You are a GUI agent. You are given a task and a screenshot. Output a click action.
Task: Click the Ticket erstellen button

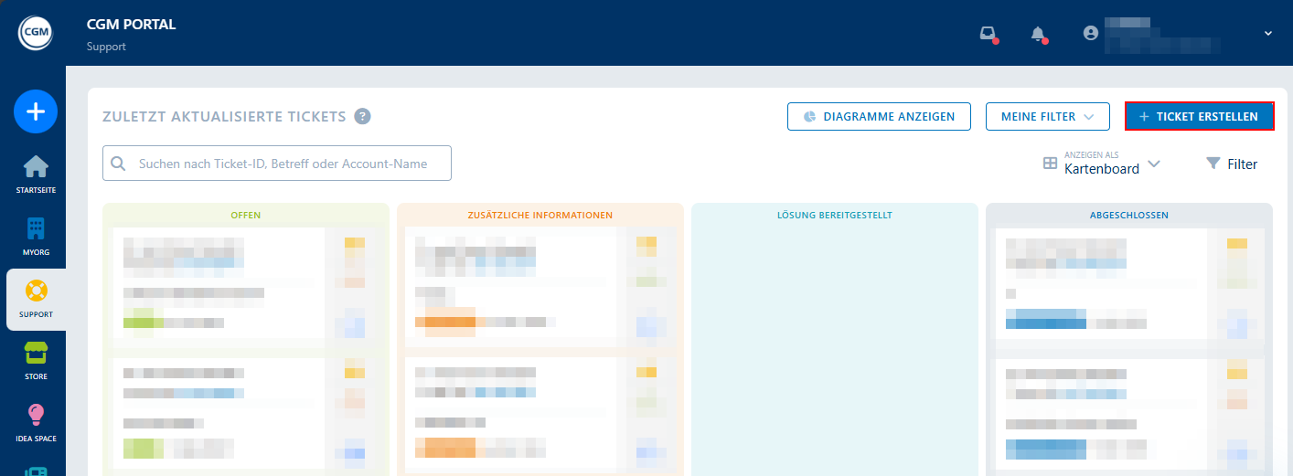pyautogui.click(x=1198, y=116)
